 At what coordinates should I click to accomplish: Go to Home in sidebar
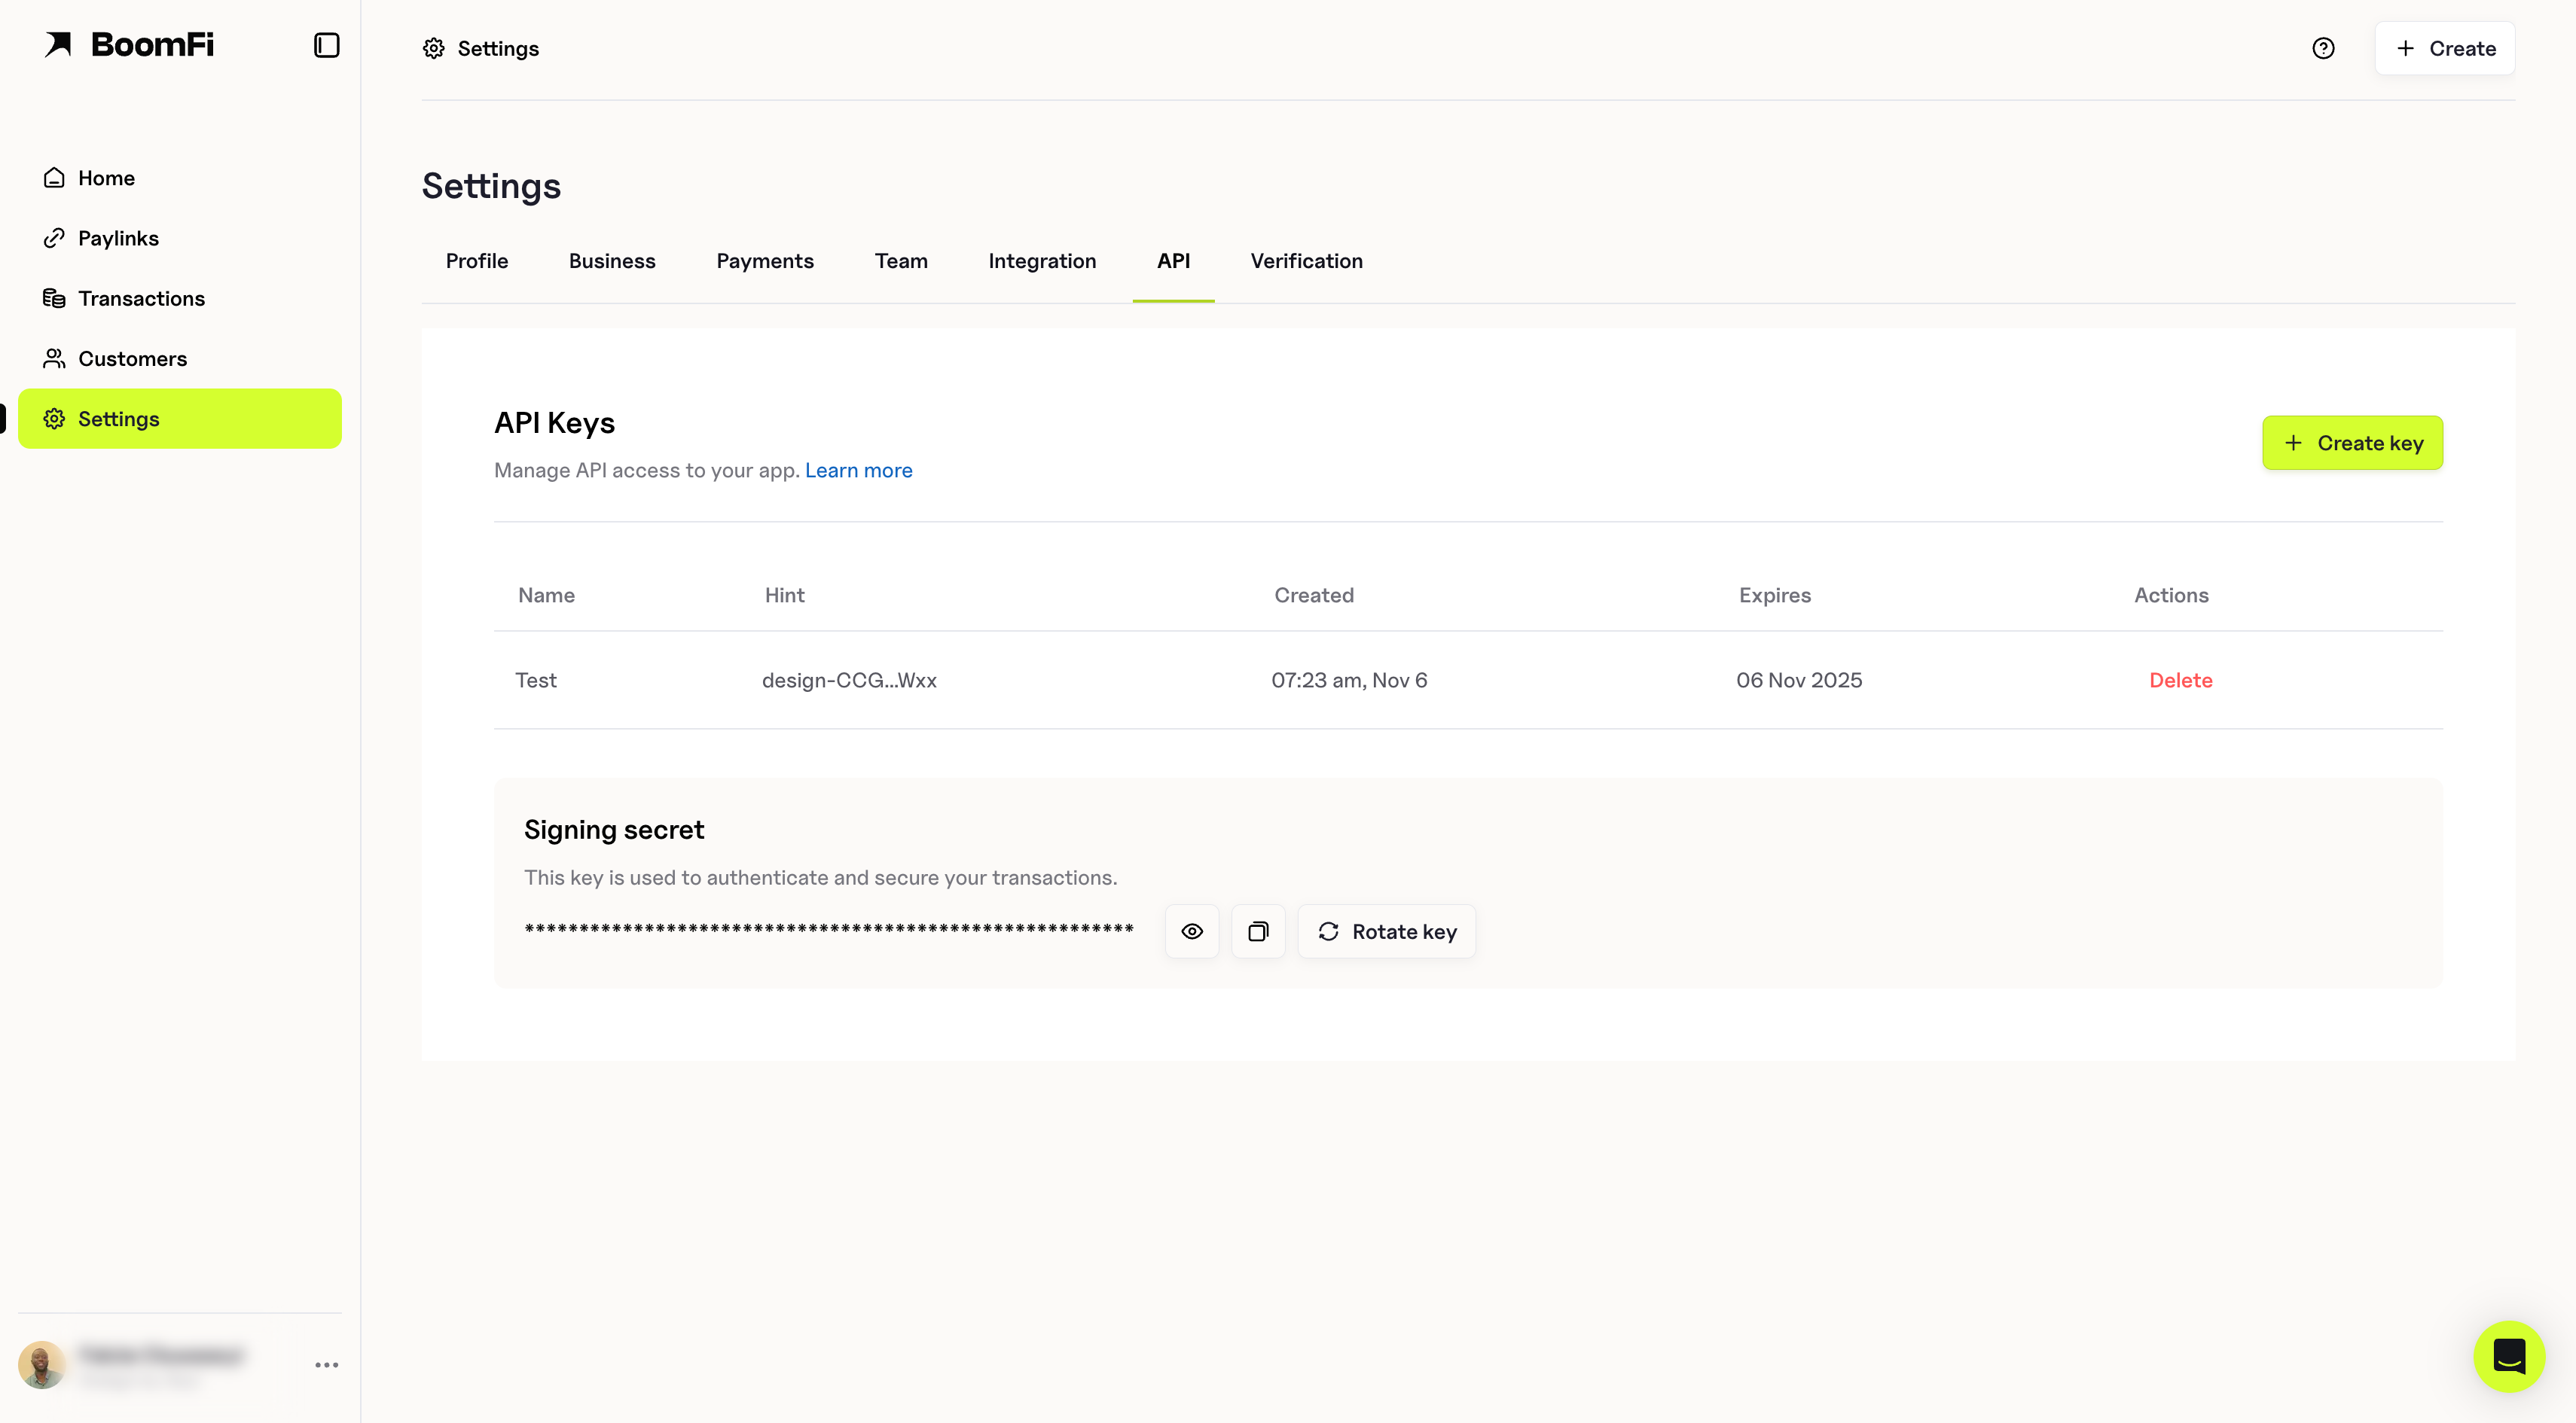106,178
